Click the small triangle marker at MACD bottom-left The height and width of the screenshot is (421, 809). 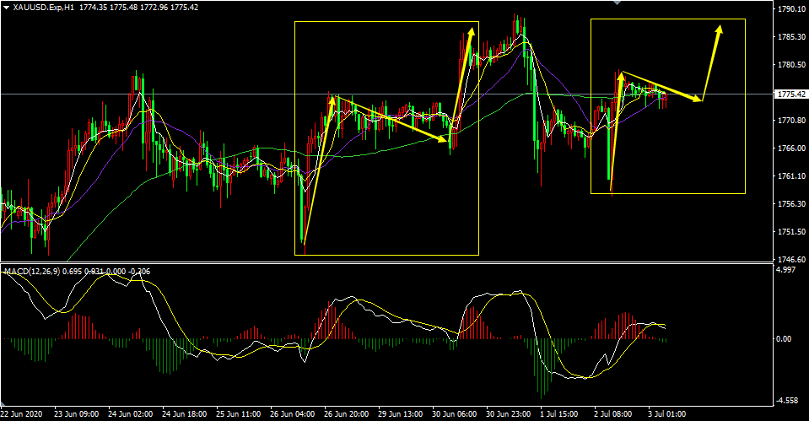(x=4, y=403)
